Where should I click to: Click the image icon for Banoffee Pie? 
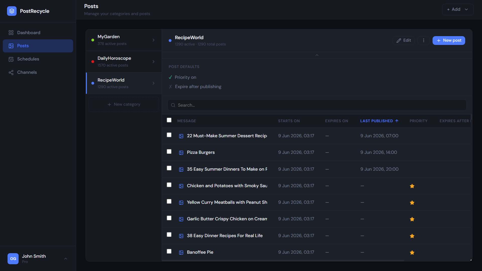181,252
